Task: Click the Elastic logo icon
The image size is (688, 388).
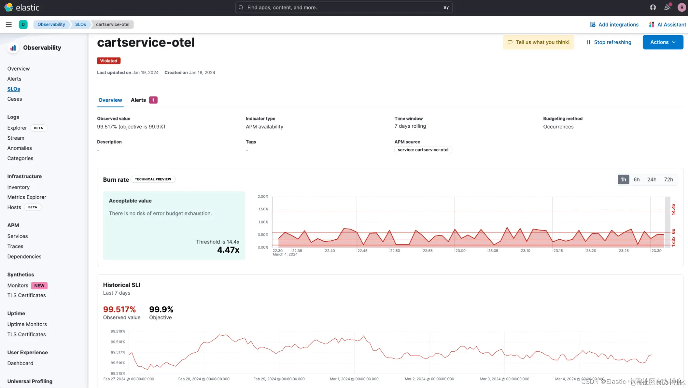Action: (x=9, y=7)
